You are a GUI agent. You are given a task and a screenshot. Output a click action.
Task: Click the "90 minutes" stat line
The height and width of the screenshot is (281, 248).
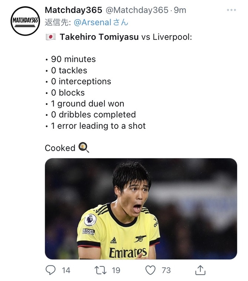tap(73, 59)
